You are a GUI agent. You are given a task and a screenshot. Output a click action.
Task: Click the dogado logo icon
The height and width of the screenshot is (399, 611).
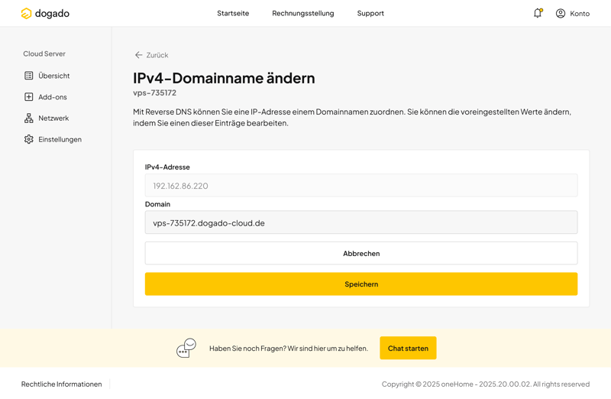26,13
